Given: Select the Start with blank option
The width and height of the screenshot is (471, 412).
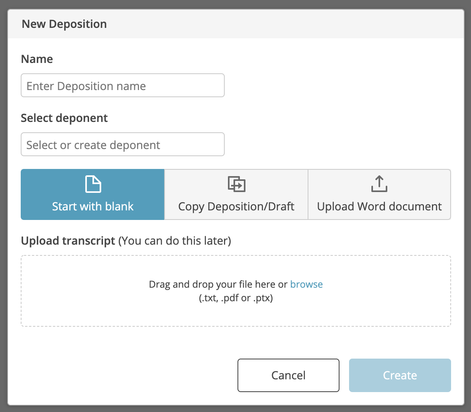Looking at the screenshot, I should (x=92, y=194).
